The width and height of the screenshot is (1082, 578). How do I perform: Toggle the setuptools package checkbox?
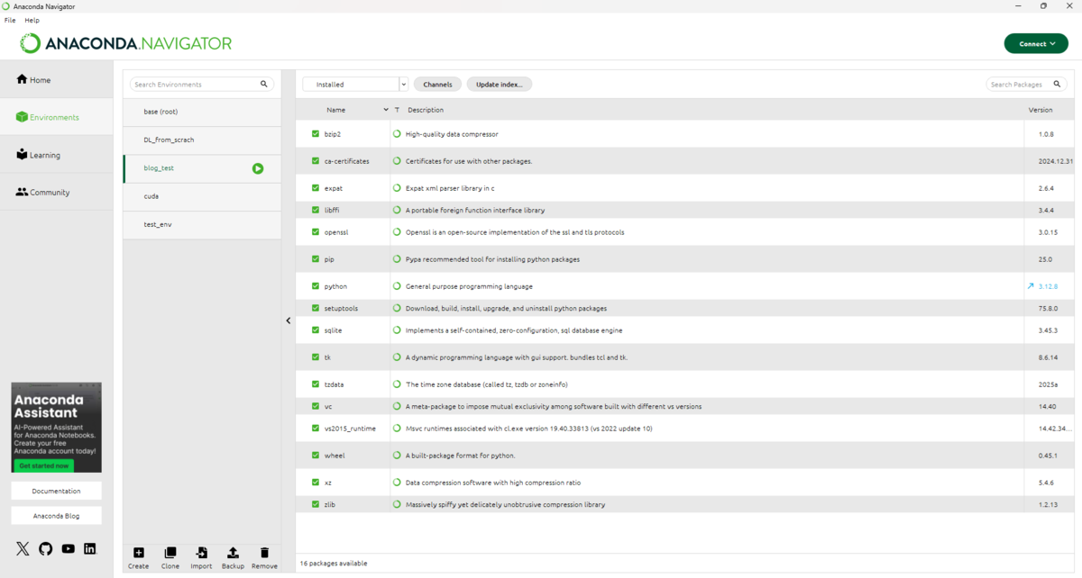tap(316, 308)
